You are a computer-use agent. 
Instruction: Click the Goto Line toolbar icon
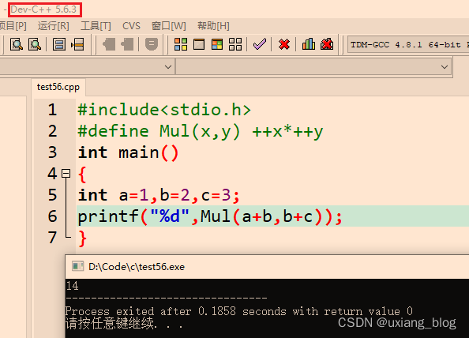point(77,44)
